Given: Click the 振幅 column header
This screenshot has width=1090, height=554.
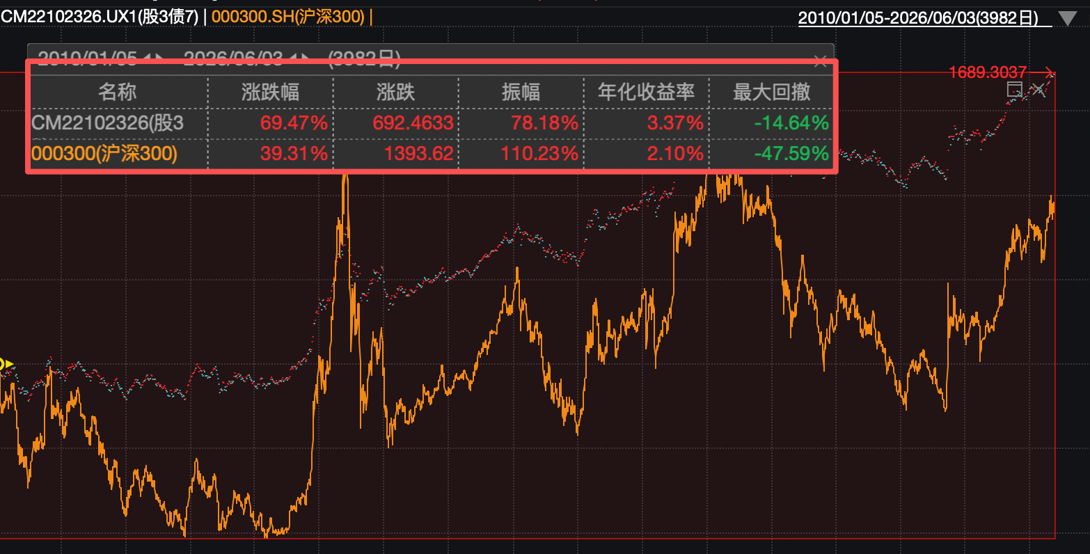Looking at the screenshot, I should point(521,92).
